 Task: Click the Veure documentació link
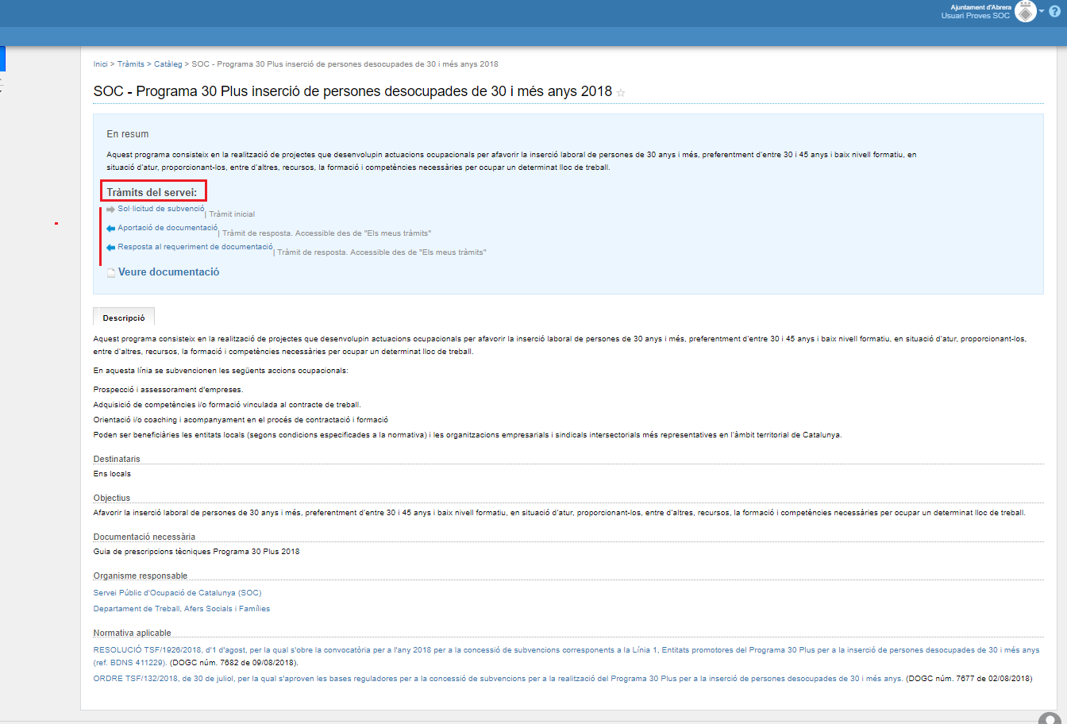click(168, 272)
